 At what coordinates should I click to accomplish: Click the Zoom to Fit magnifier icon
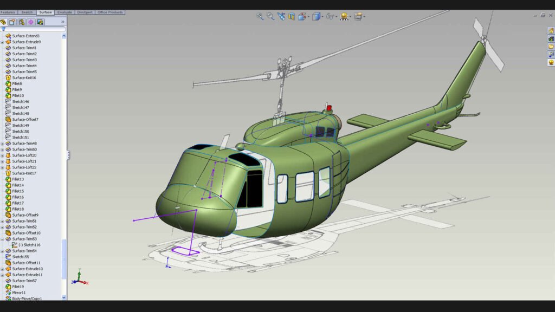[260, 17]
